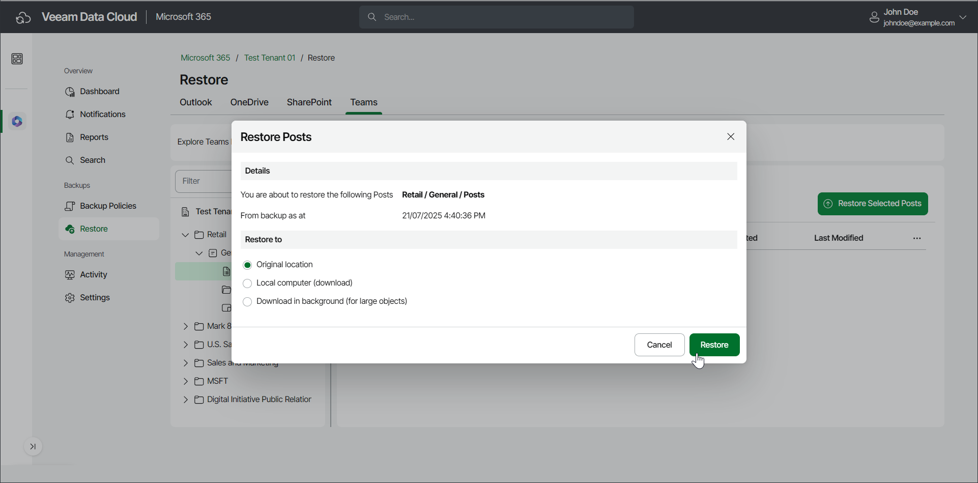The image size is (978, 483).
Task: Click the top Search input field
Action: (497, 17)
